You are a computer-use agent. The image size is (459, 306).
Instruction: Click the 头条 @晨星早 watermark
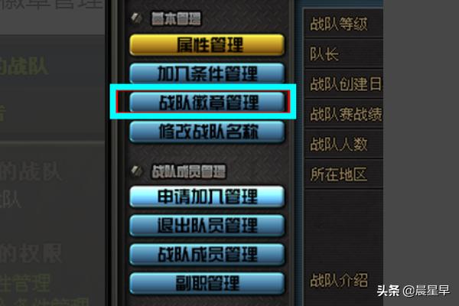(413, 291)
